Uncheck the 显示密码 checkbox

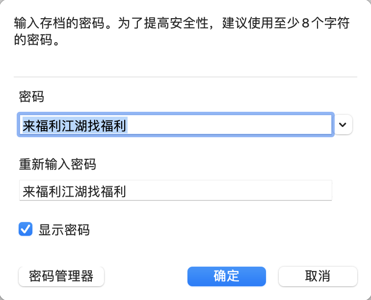(x=26, y=229)
